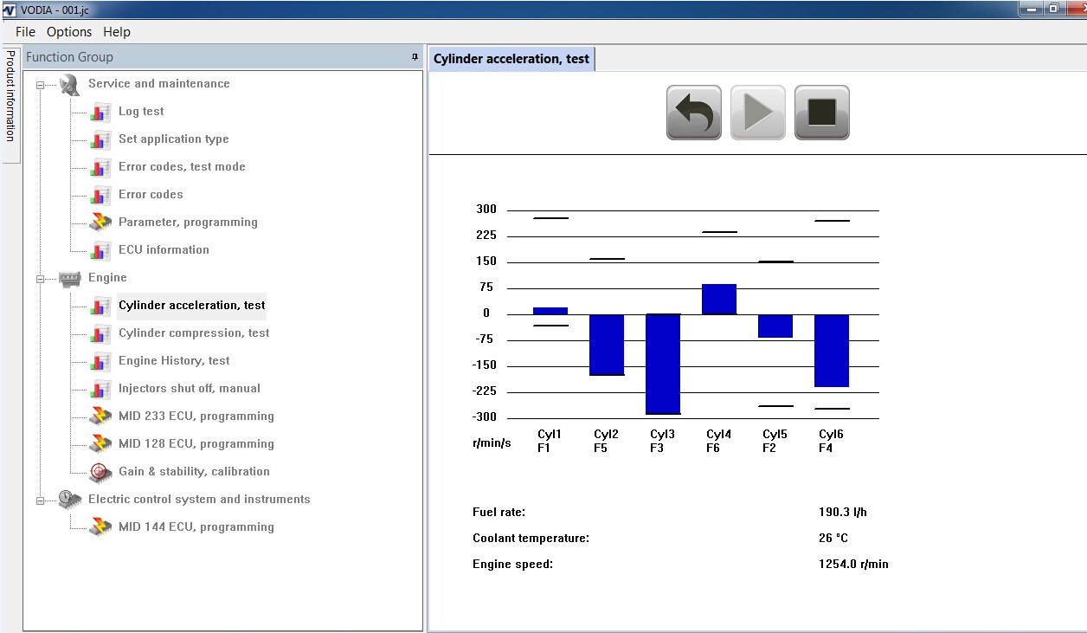Click the MID 233 ECU programming icon
The height and width of the screenshot is (633, 1087).
(100, 417)
